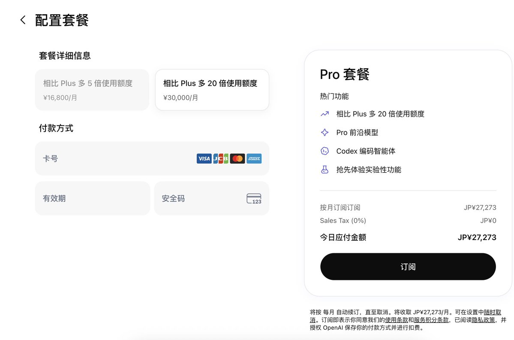Click the 热门功能 label

tap(334, 96)
